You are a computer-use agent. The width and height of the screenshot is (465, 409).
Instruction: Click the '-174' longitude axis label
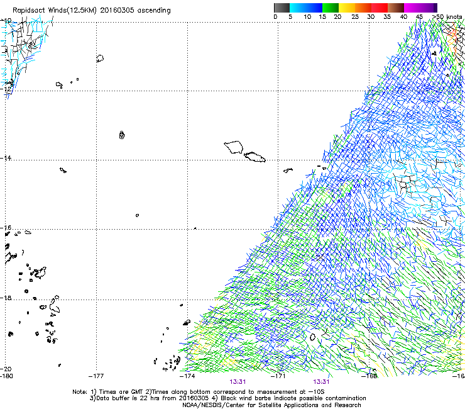tap(187, 376)
